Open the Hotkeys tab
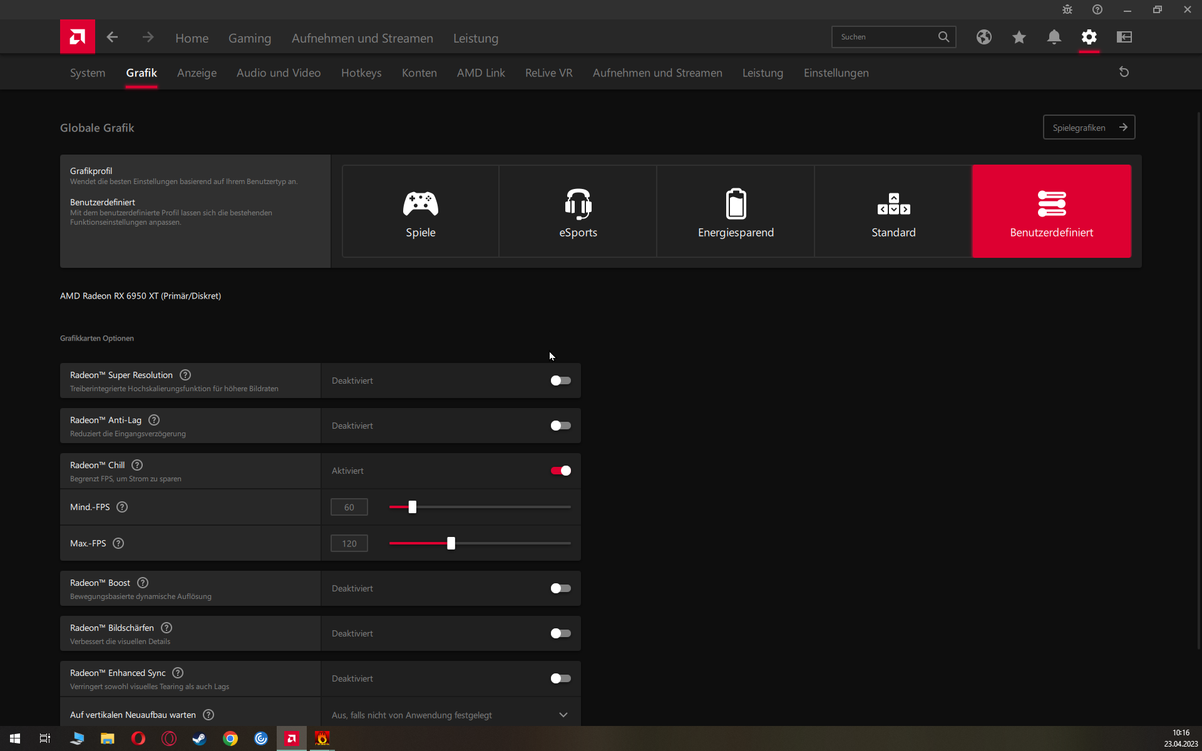The height and width of the screenshot is (751, 1202). coord(361,73)
